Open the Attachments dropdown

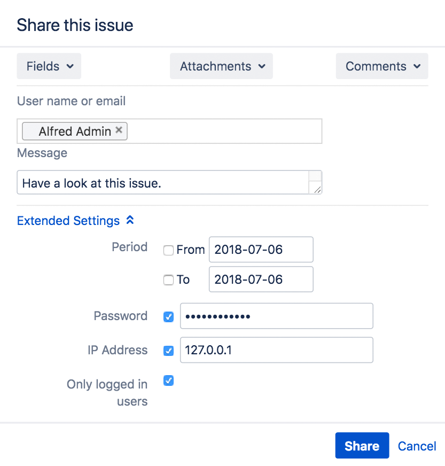pyautogui.click(x=221, y=66)
